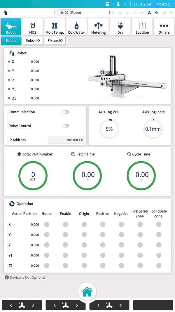Click the X axis Home indicator
The image size is (175, 312).
pos(47,225)
